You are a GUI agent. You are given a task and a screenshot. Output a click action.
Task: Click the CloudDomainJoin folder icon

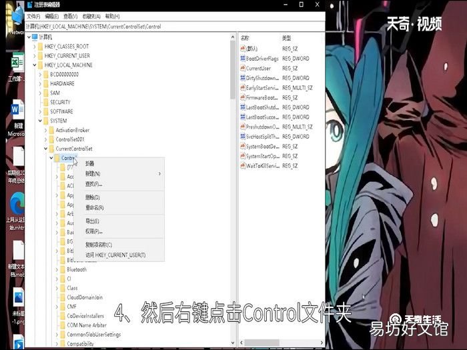[x=63, y=297]
